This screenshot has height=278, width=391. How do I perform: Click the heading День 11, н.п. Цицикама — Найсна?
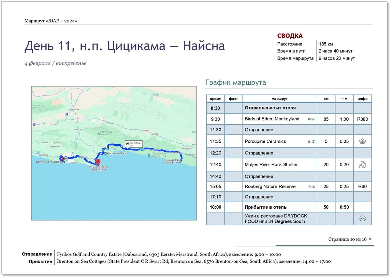click(x=124, y=46)
